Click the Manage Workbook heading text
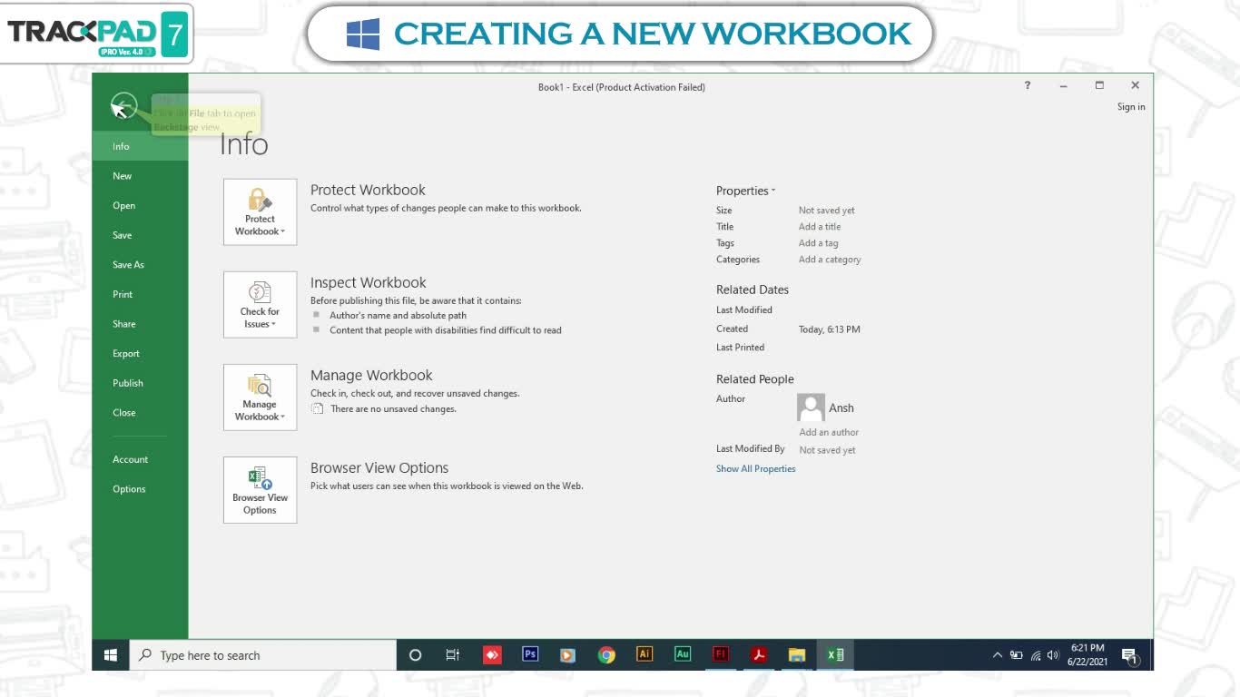The height and width of the screenshot is (697, 1240). [x=371, y=375]
